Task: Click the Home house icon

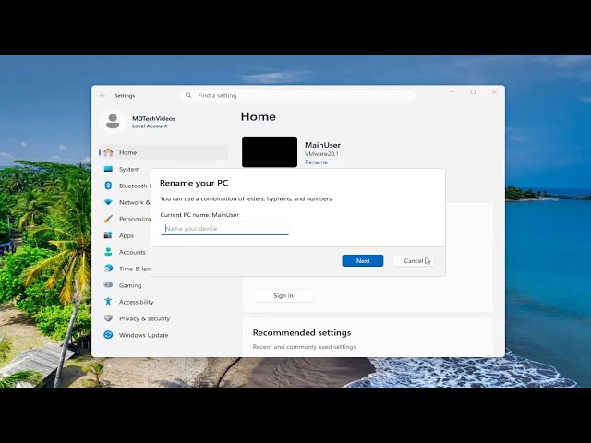Action: point(108,152)
